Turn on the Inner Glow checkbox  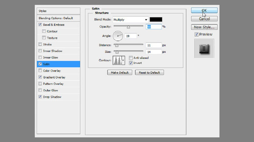40,57
